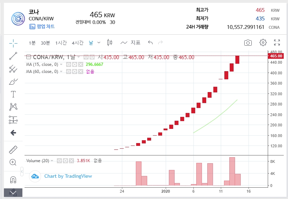Open 팝업 차트 popup chart link
This screenshot has height=199, width=288.
[x=42, y=27]
